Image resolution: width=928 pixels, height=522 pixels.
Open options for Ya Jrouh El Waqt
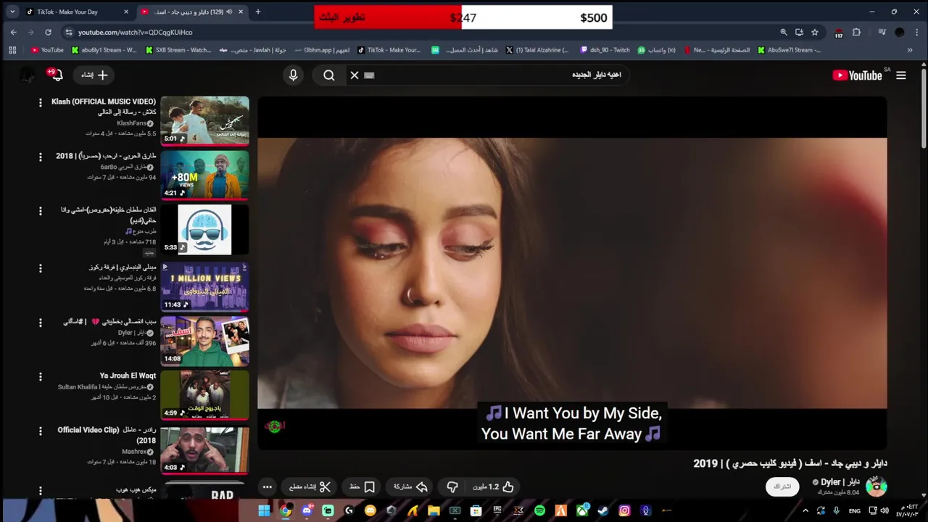coord(41,377)
